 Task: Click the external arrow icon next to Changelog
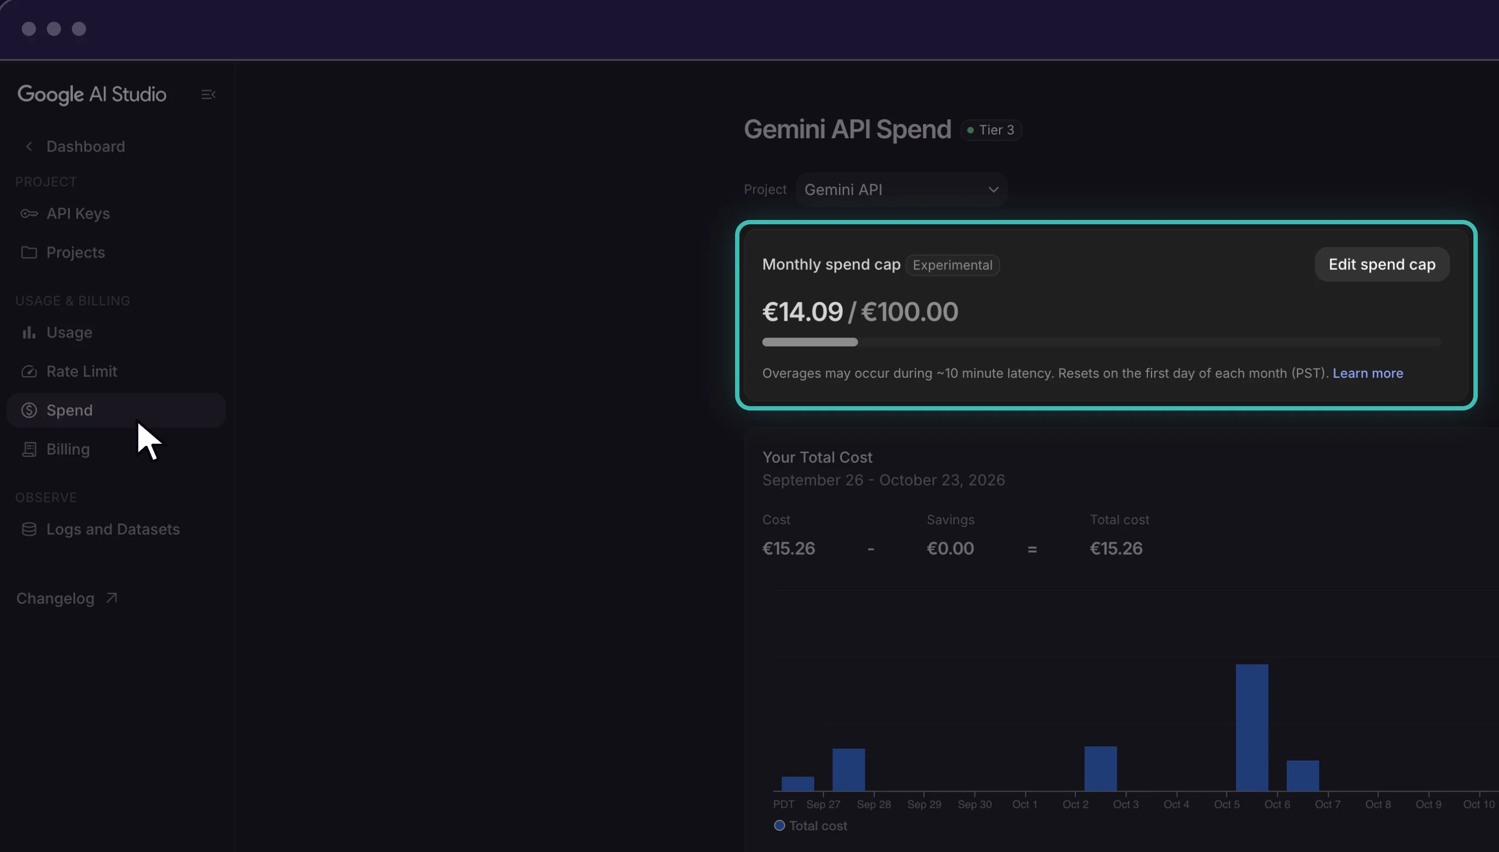coord(111,598)
